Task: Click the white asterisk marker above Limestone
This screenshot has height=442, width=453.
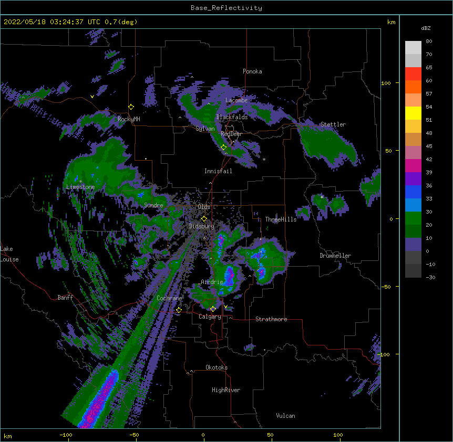Action: point(80,182)
